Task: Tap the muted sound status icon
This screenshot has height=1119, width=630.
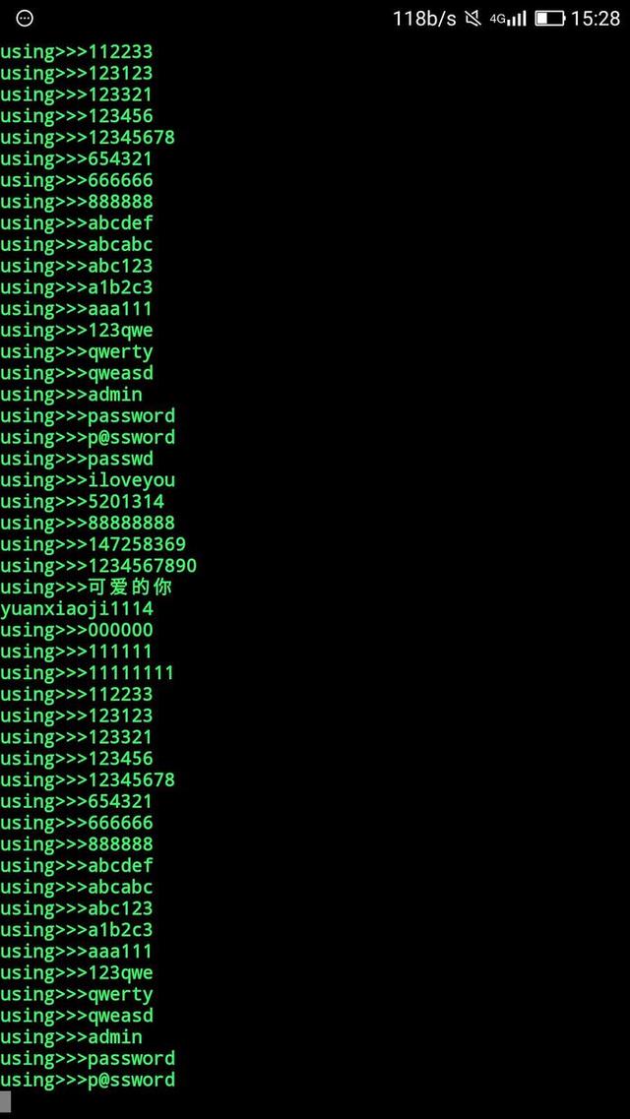Action: tap(472, 19)
